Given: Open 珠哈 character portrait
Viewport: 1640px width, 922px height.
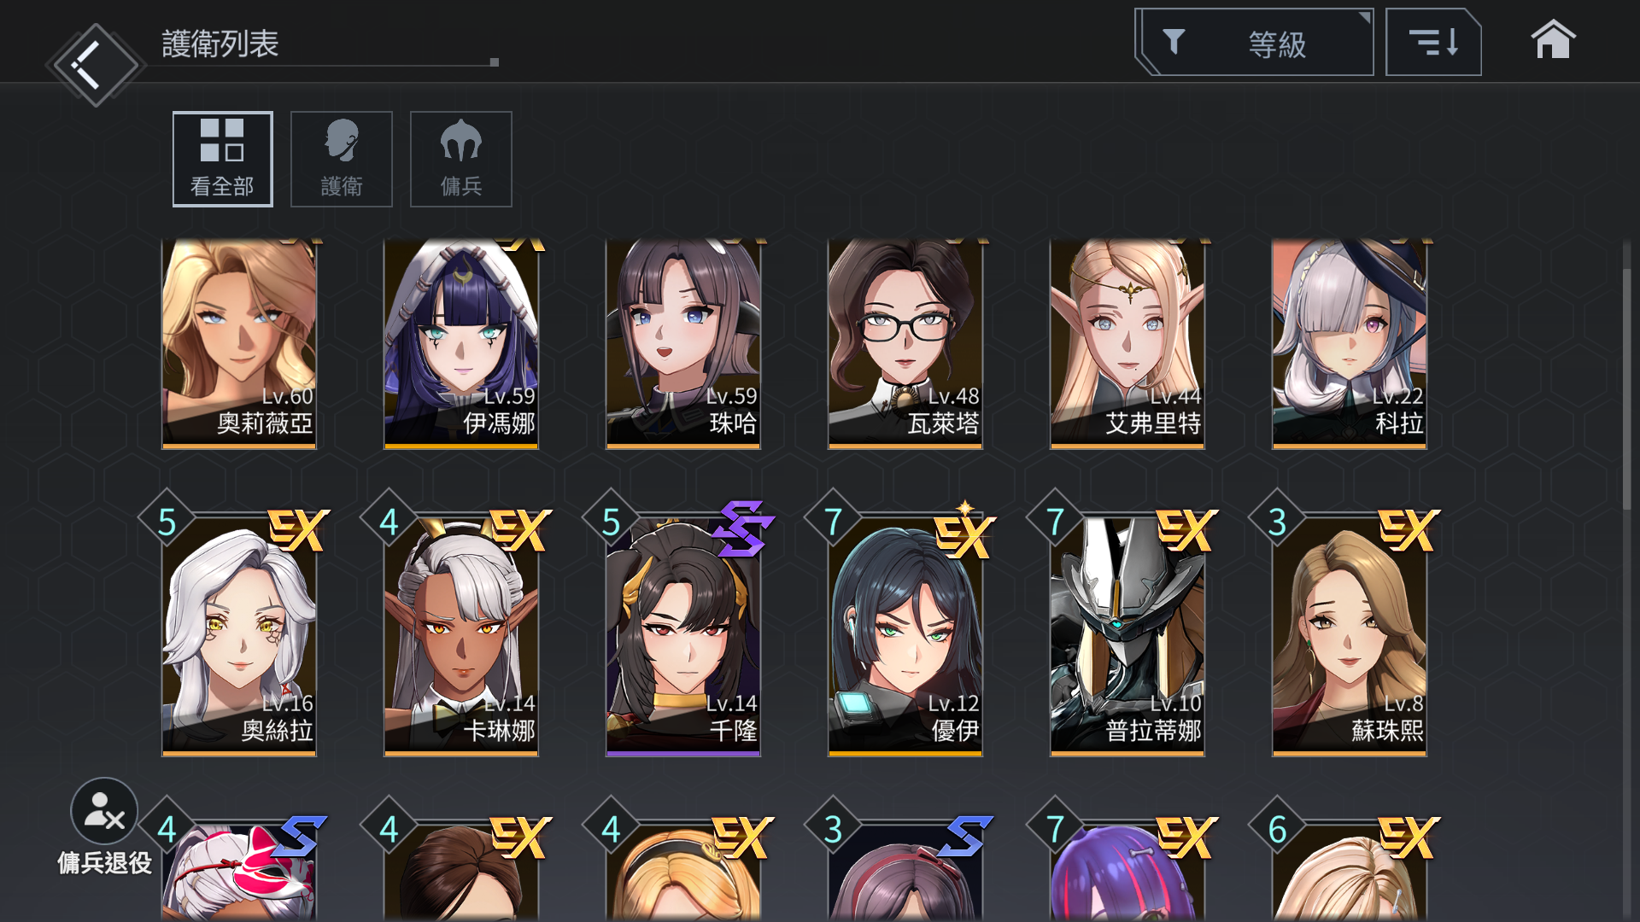Looking at the screenshot, I should pyautogui.click(x=683, y=344).
